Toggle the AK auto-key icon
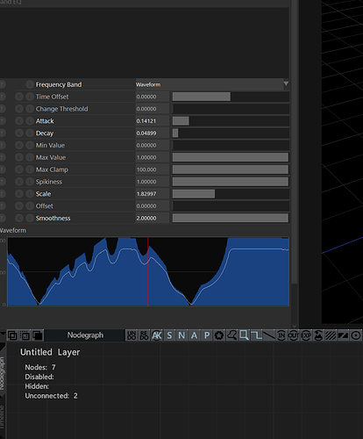Viewport: 363px width, 439px height. (157, 335)
